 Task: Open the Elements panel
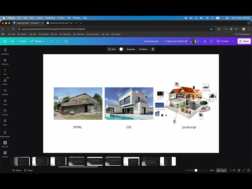point(5,61)
